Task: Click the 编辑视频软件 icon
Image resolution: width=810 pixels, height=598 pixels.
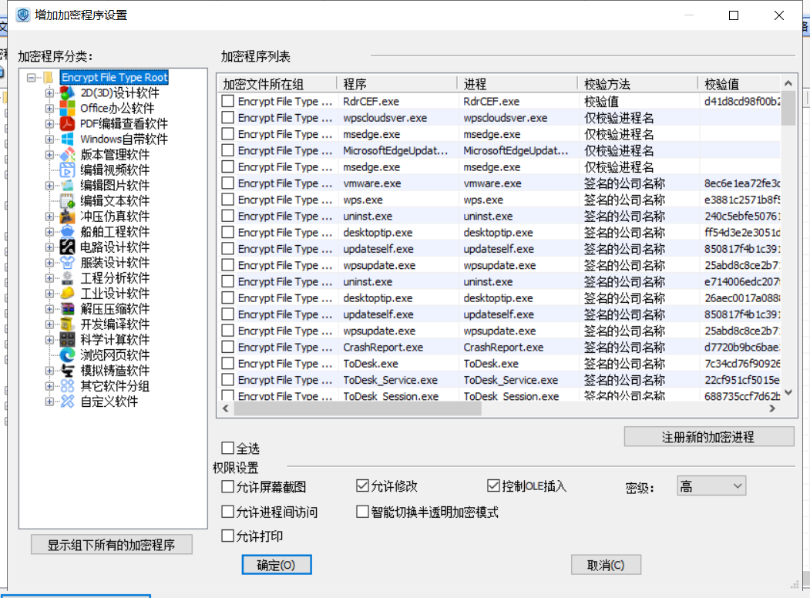Action: pos(68,170)
